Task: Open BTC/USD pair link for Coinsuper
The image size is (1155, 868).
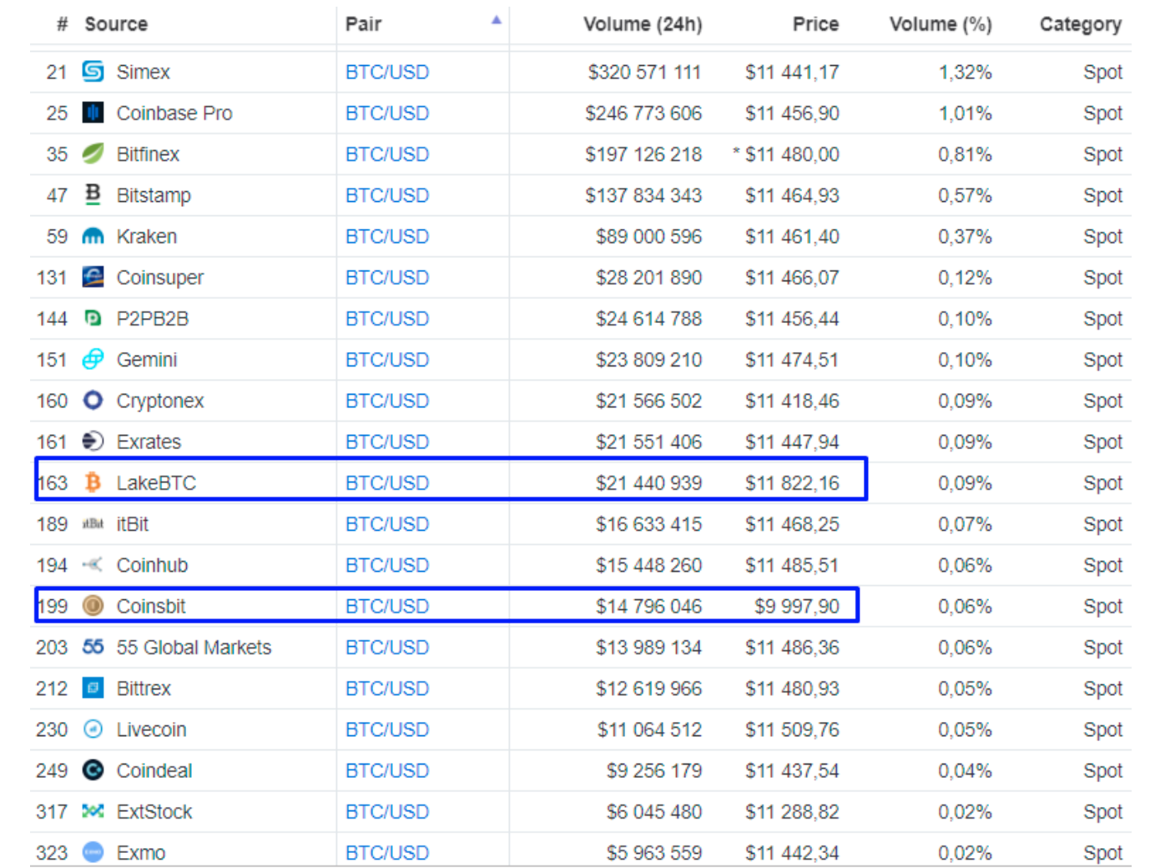Action: tap(387, 277)
